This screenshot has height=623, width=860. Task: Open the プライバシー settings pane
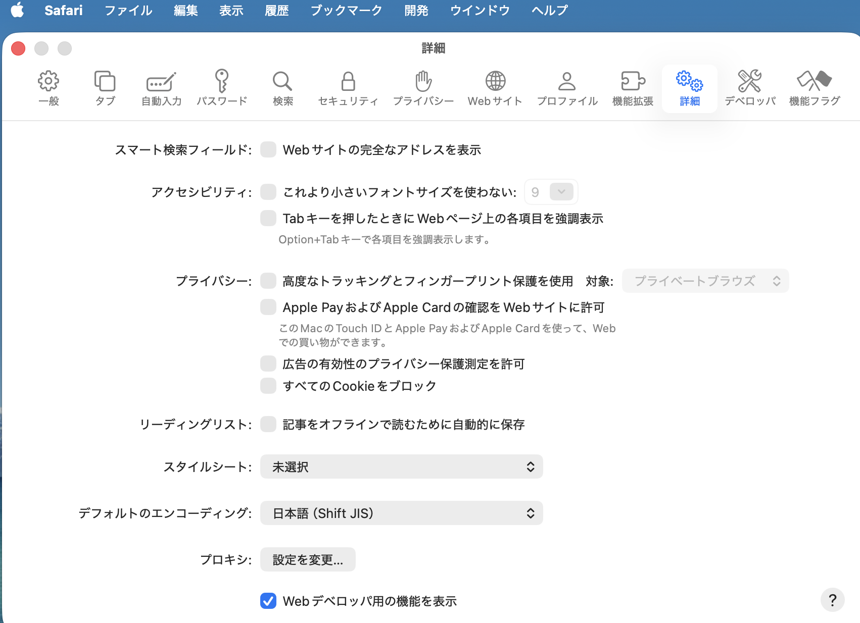423,88
